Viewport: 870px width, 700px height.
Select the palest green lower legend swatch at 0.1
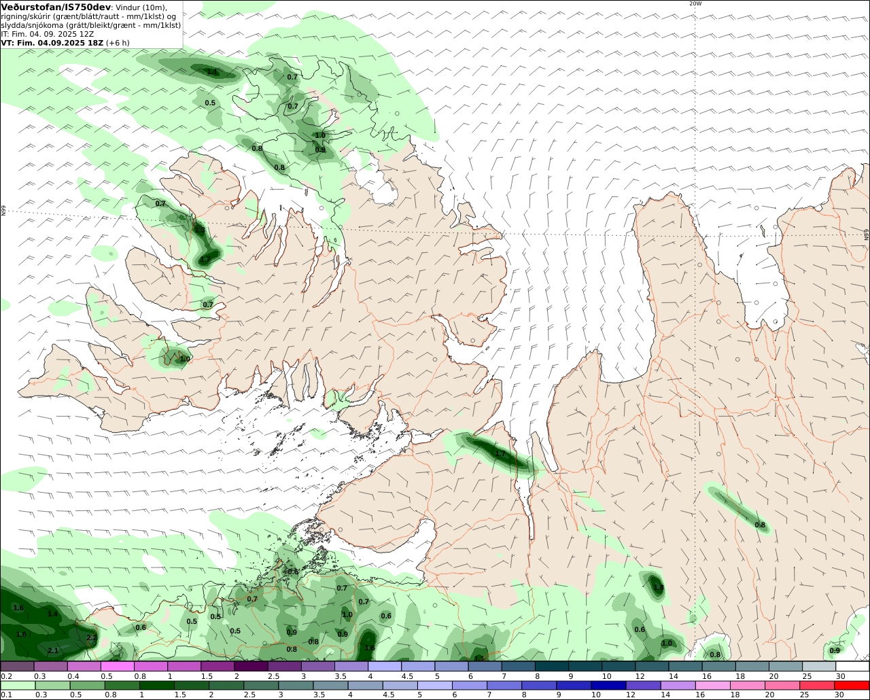point(18,685)
